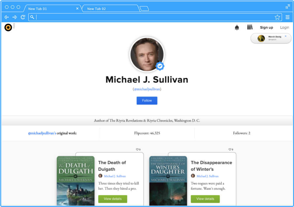View details for The Death of Dulgath
The height and width of the screenshot is (207, 294).
point(113,199)
